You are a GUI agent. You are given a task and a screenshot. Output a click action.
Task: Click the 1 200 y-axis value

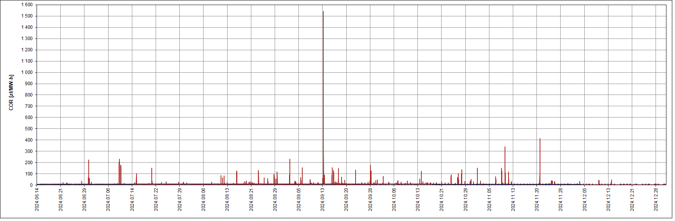pyautogui.click(x=27, y=50)
